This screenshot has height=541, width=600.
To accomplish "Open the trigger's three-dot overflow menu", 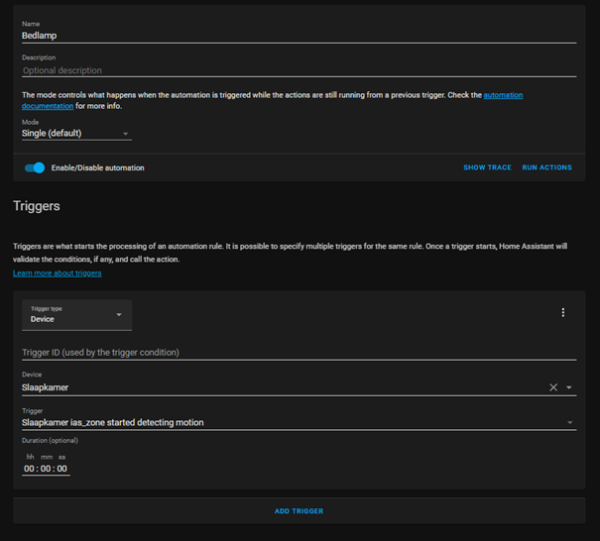I will click(x=563, y=313).
